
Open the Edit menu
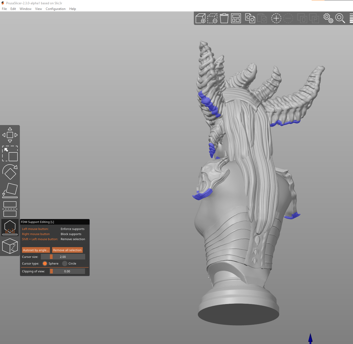(13, 9)
